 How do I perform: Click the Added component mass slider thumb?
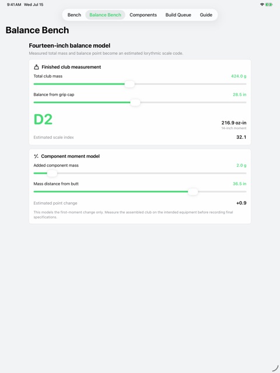point(52,174)
